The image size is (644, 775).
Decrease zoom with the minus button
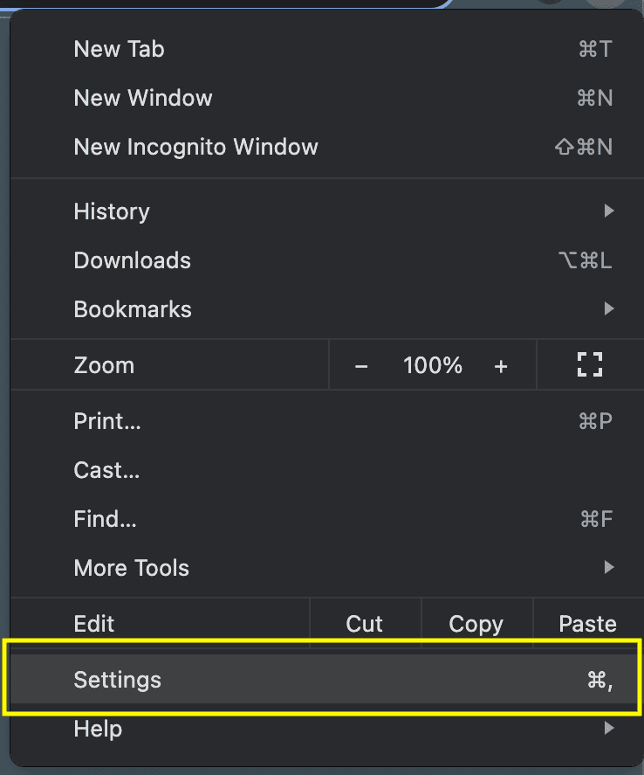[361, 366]
